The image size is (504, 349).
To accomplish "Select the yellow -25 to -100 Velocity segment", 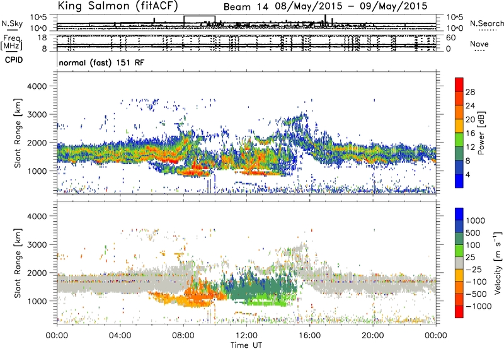I will click(x=459, y=275).
